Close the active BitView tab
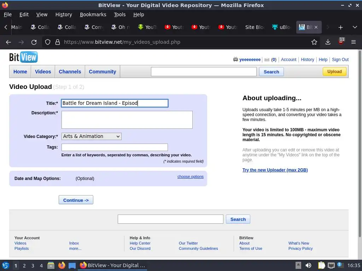The width and height of the screenshot is (362, 271). 316,27
